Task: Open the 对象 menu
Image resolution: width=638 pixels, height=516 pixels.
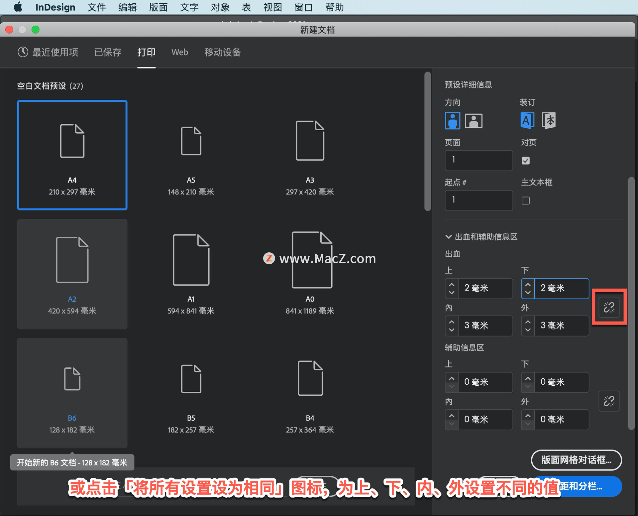Action: 220,7
